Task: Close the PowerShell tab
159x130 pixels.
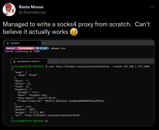Action: tap(38, 43)
